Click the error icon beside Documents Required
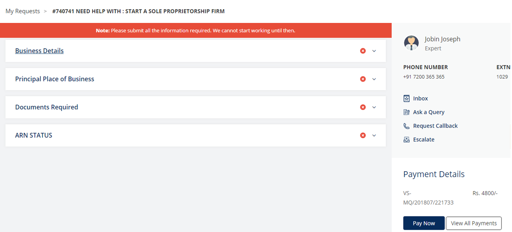Viewport: 512px width, 232px height. pos(363,107)
